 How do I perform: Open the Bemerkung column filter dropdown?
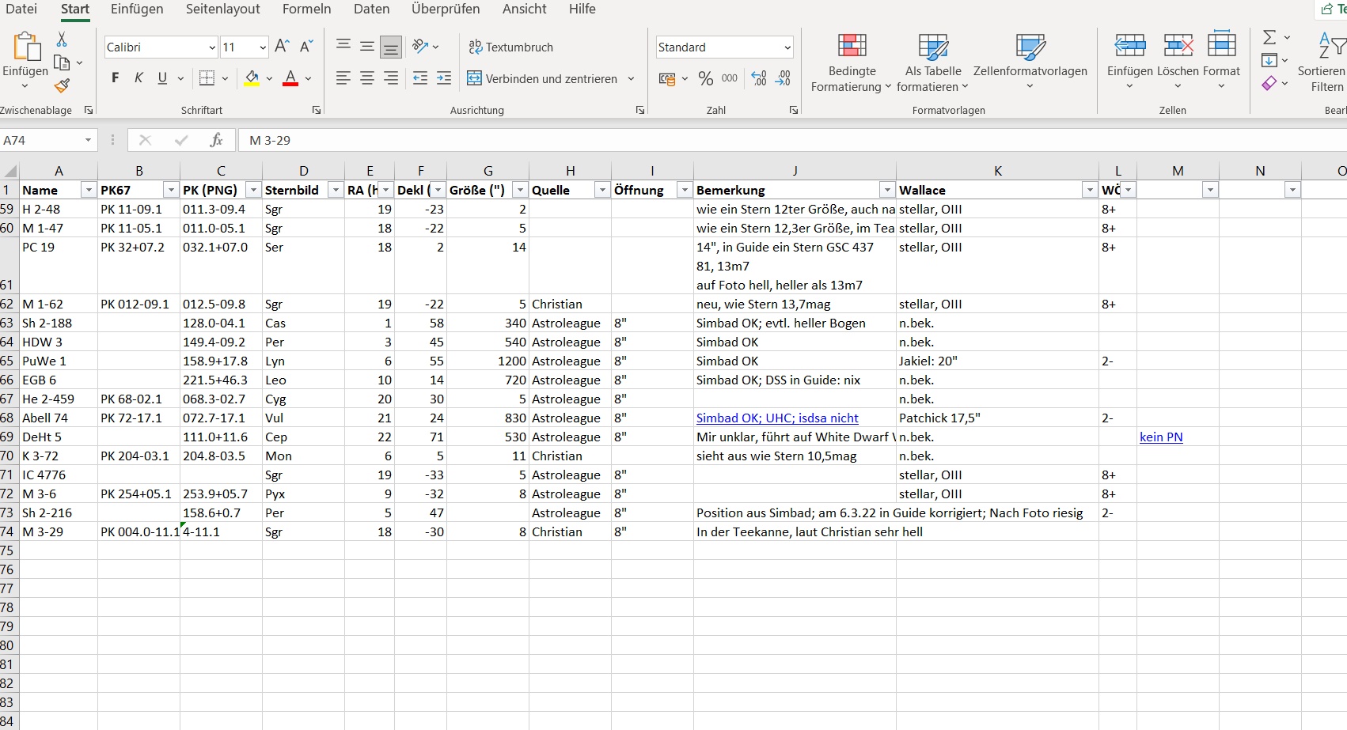pos(886,190)
